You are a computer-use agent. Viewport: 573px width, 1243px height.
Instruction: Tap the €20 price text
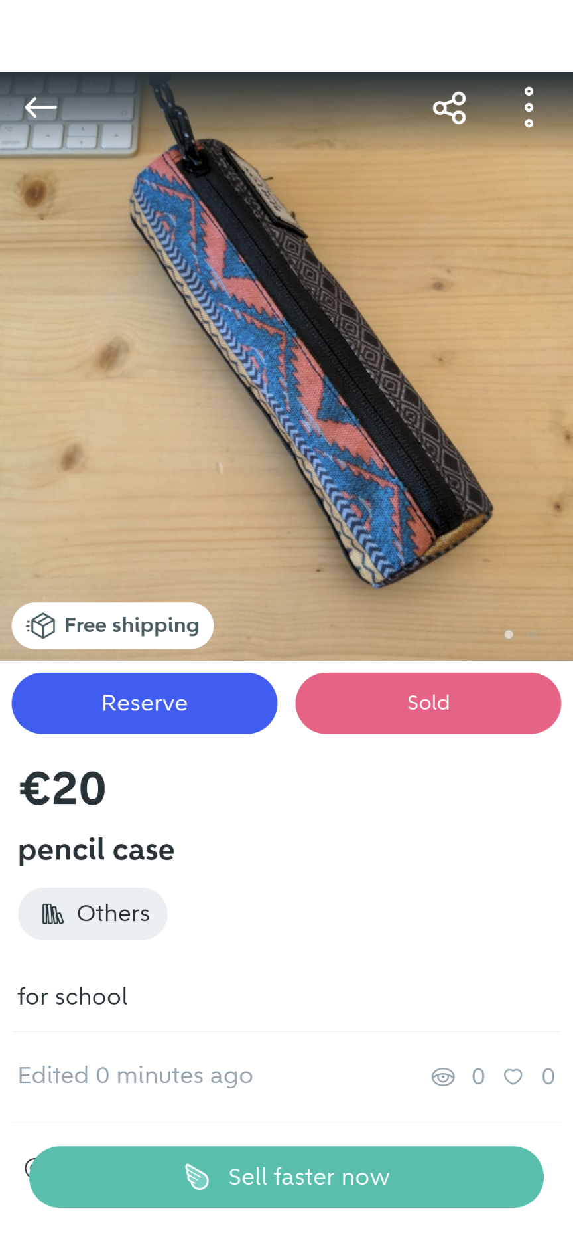pos(62,789)
